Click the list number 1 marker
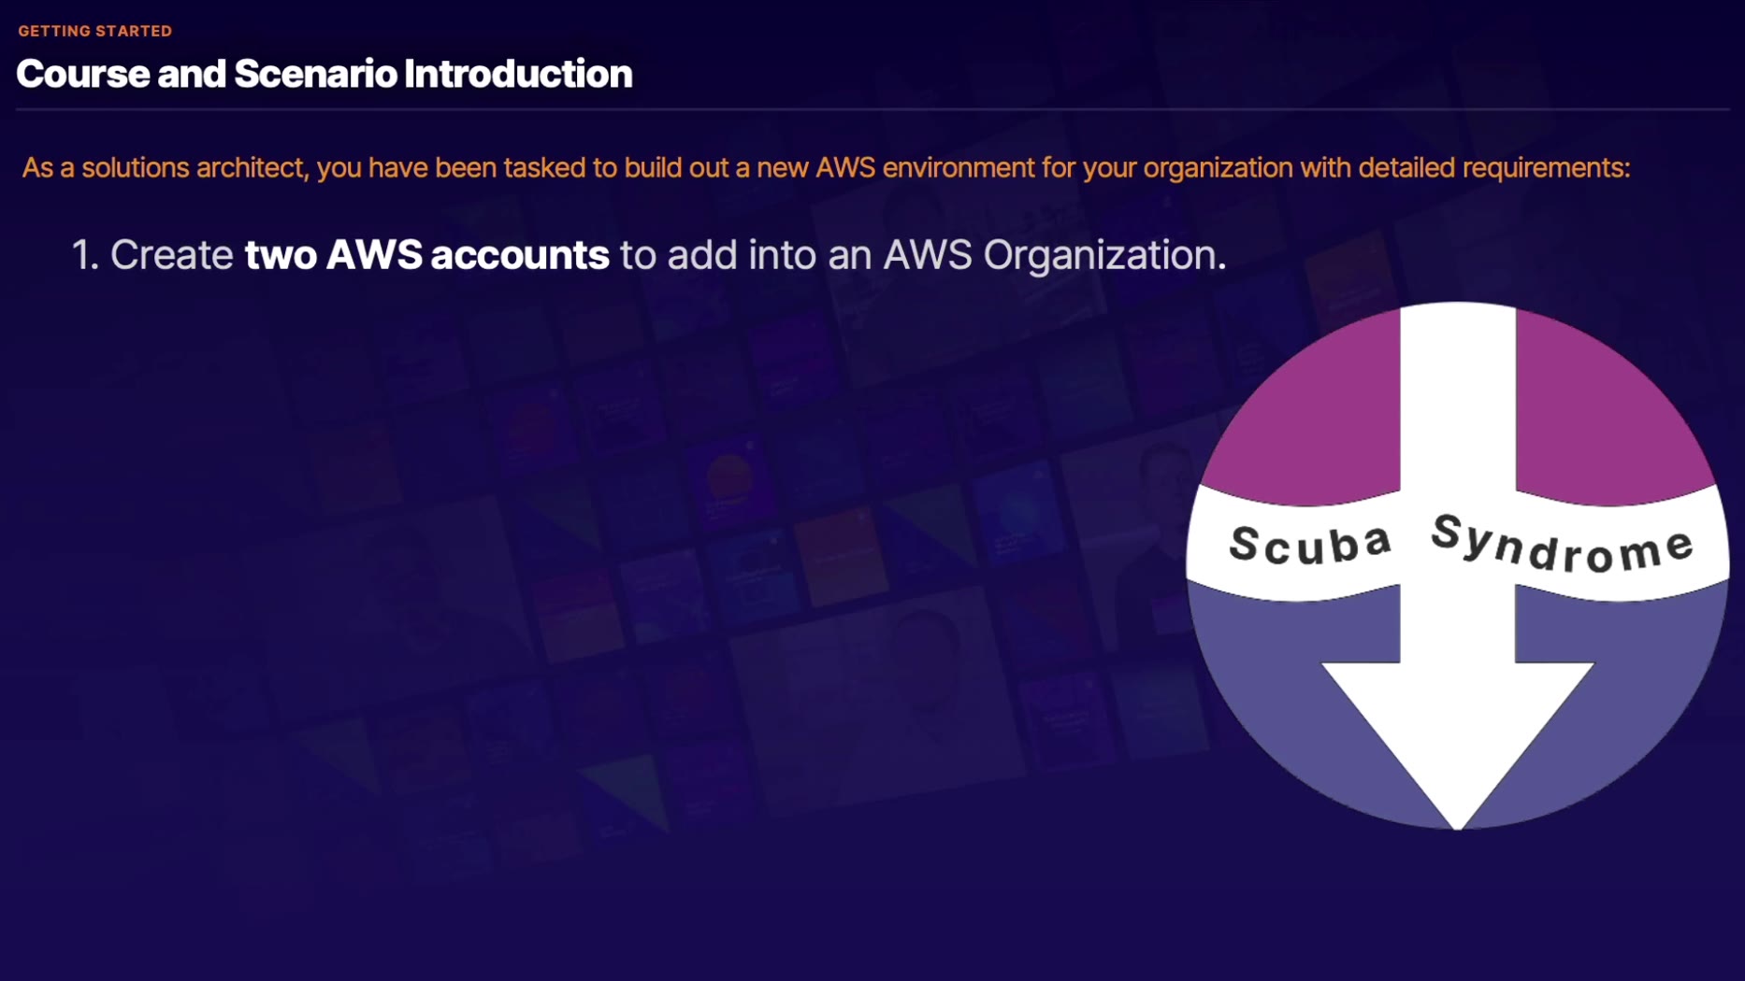 (x=84, y=255)
